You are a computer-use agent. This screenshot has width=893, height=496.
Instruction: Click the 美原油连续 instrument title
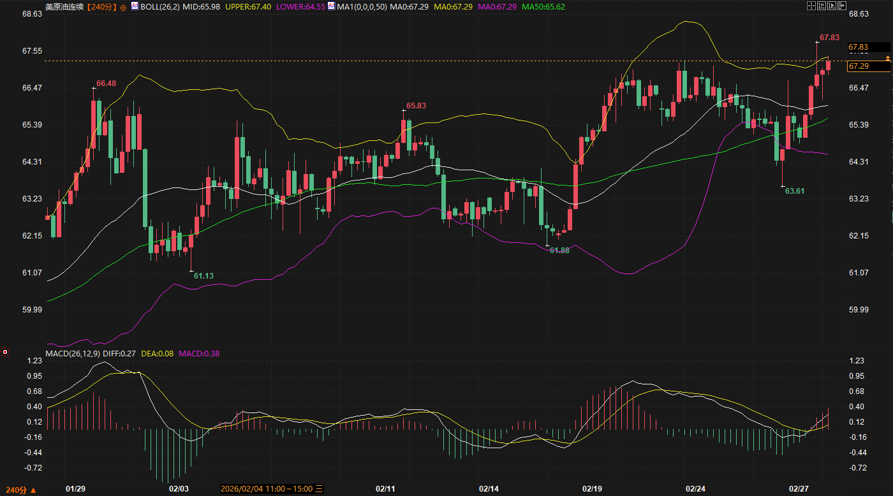click(64, 7)
